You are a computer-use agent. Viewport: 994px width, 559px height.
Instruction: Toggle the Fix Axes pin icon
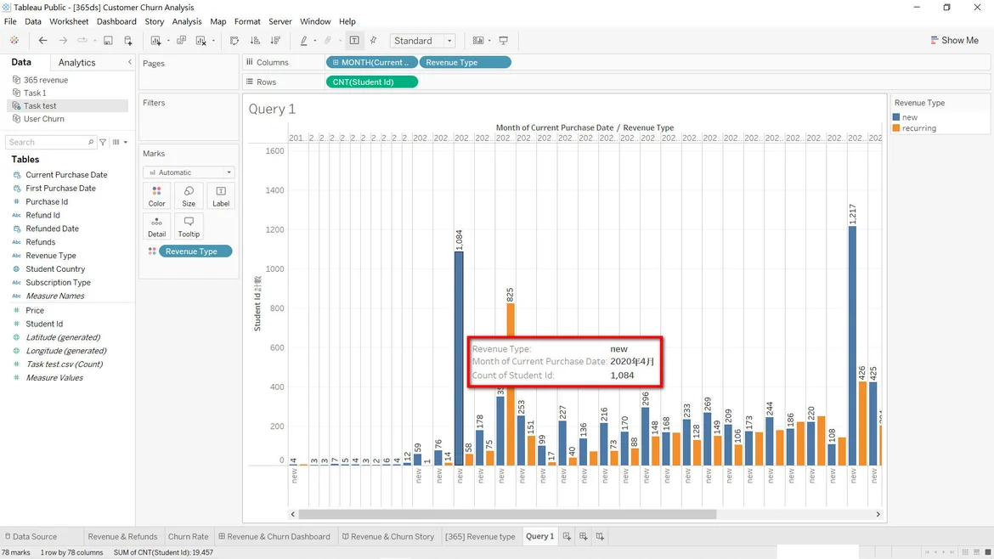pyautogui.click(x=373, y=41)
